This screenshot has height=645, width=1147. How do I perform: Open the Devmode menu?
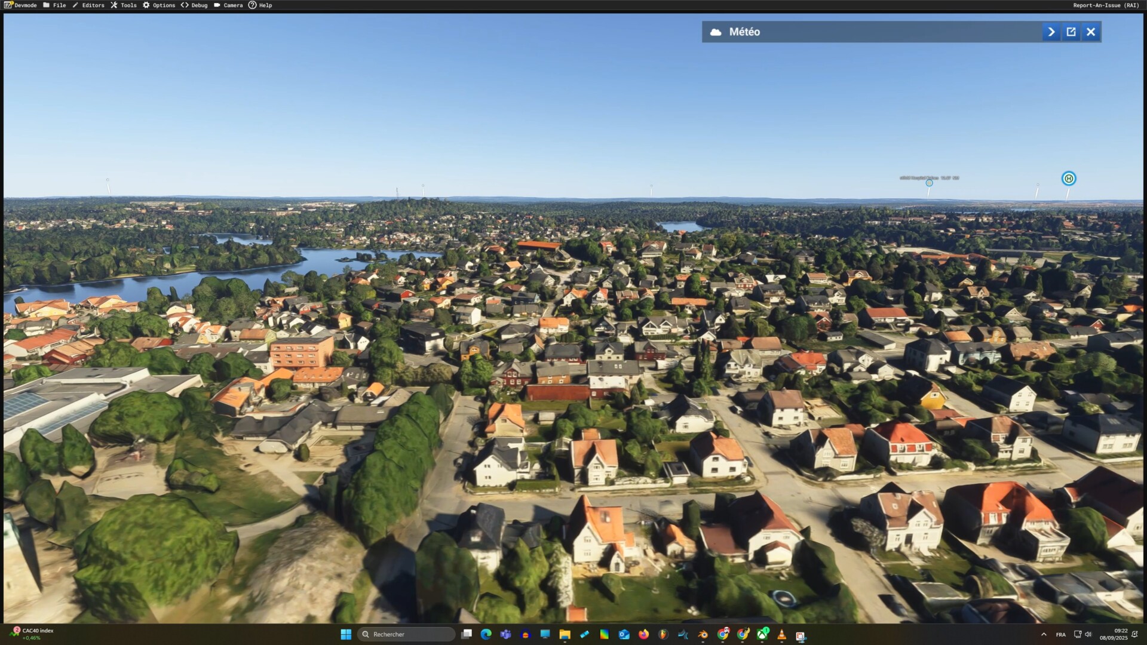point(20,5)
